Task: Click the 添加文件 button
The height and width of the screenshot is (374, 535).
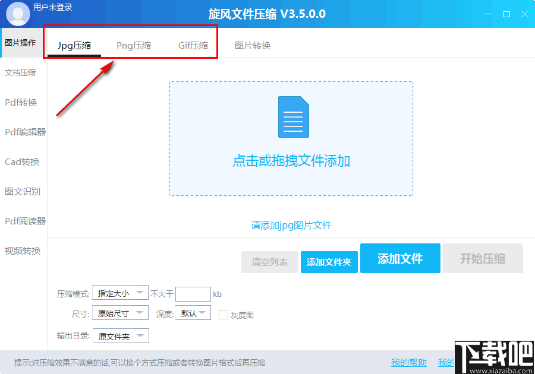Action: tap(400, 258)
